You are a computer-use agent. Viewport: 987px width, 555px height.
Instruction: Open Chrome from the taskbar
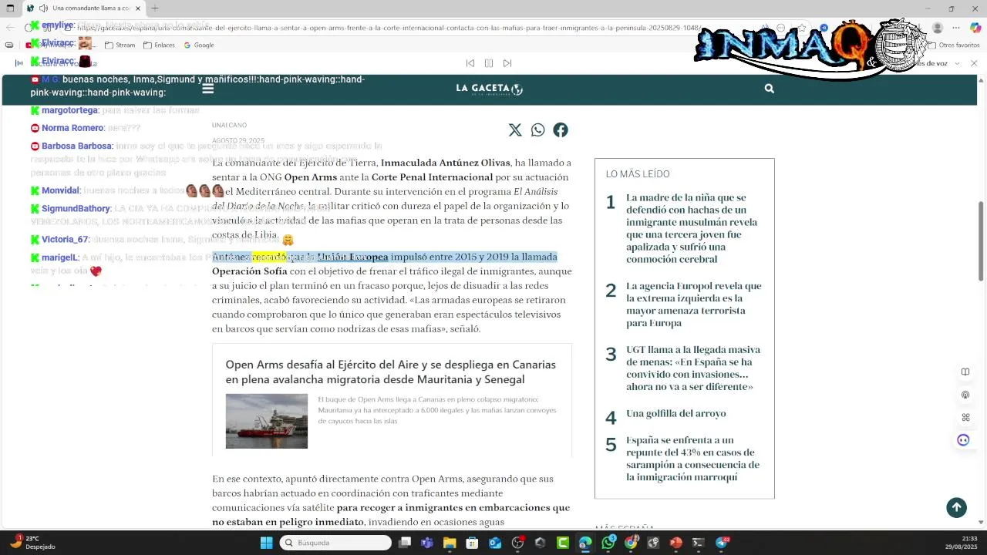[631, 543]
